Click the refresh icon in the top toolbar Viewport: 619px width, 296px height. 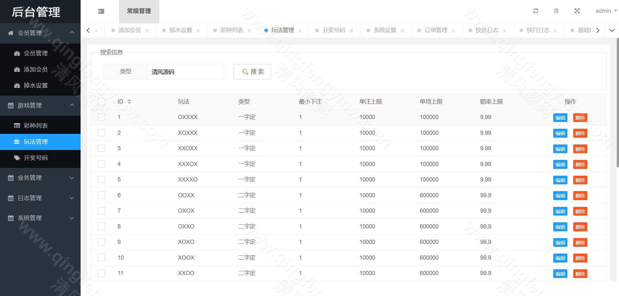[535, 11]
